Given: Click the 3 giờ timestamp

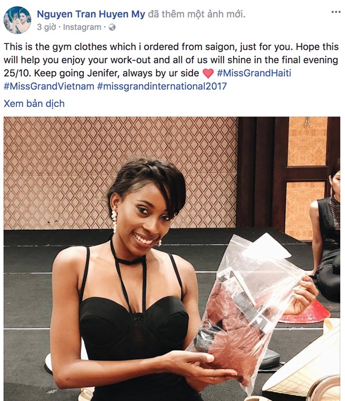Looking at the screenshot, I should [46, 27].
